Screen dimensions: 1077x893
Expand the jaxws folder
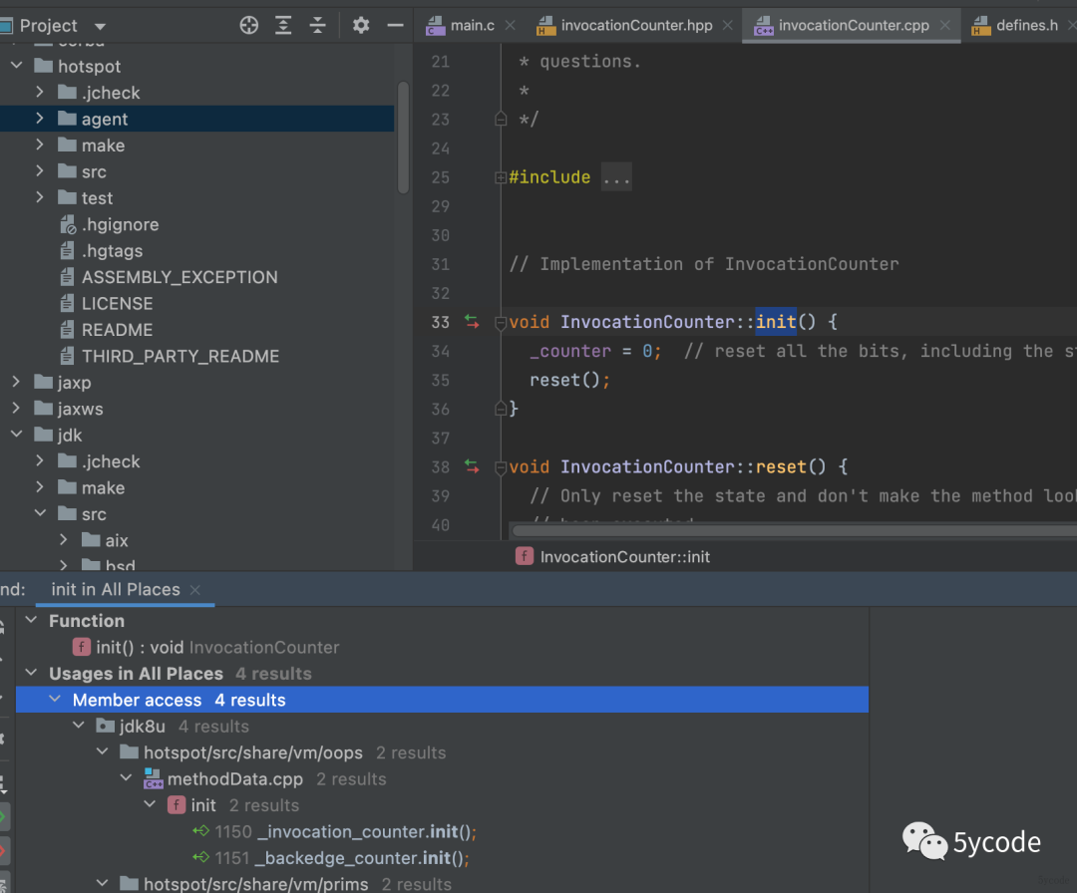(17, 409)
